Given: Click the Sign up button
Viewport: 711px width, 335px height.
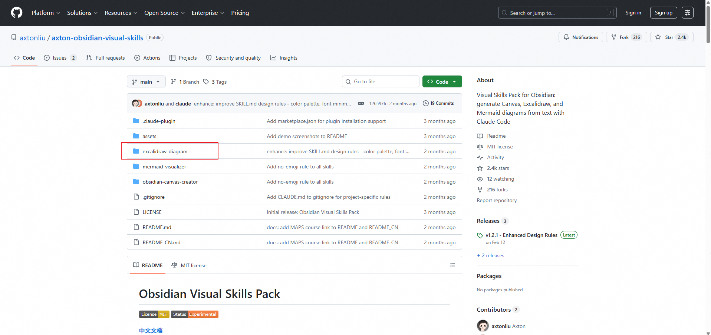Looking at the screenshot, I should click(664, 13).
